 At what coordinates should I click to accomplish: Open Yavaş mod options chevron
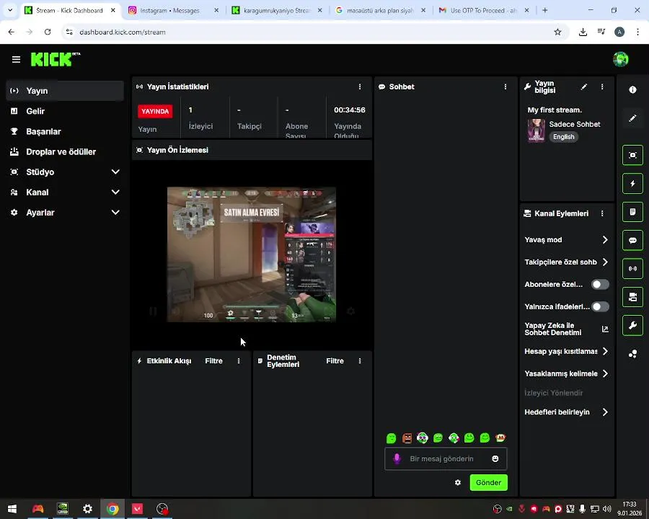point(605,239)
